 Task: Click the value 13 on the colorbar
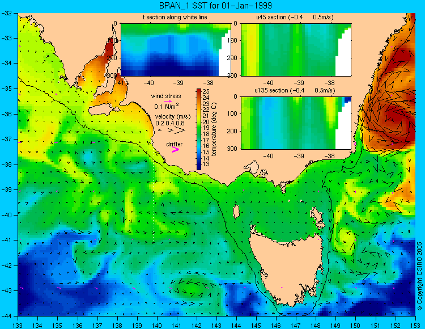(x=206, y=164)
